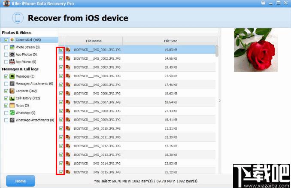The height and width of the screenshot is (188, 291).
Task: Uncheck the Contacts checkbox
Action: 6,91
